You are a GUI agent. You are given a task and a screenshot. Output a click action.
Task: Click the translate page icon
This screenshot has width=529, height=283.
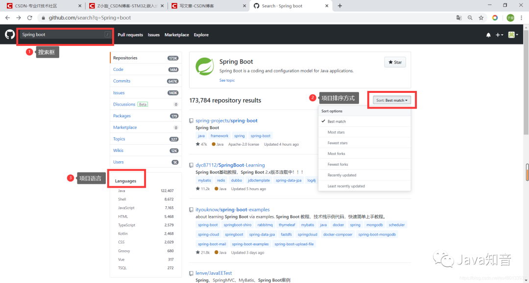459,18
